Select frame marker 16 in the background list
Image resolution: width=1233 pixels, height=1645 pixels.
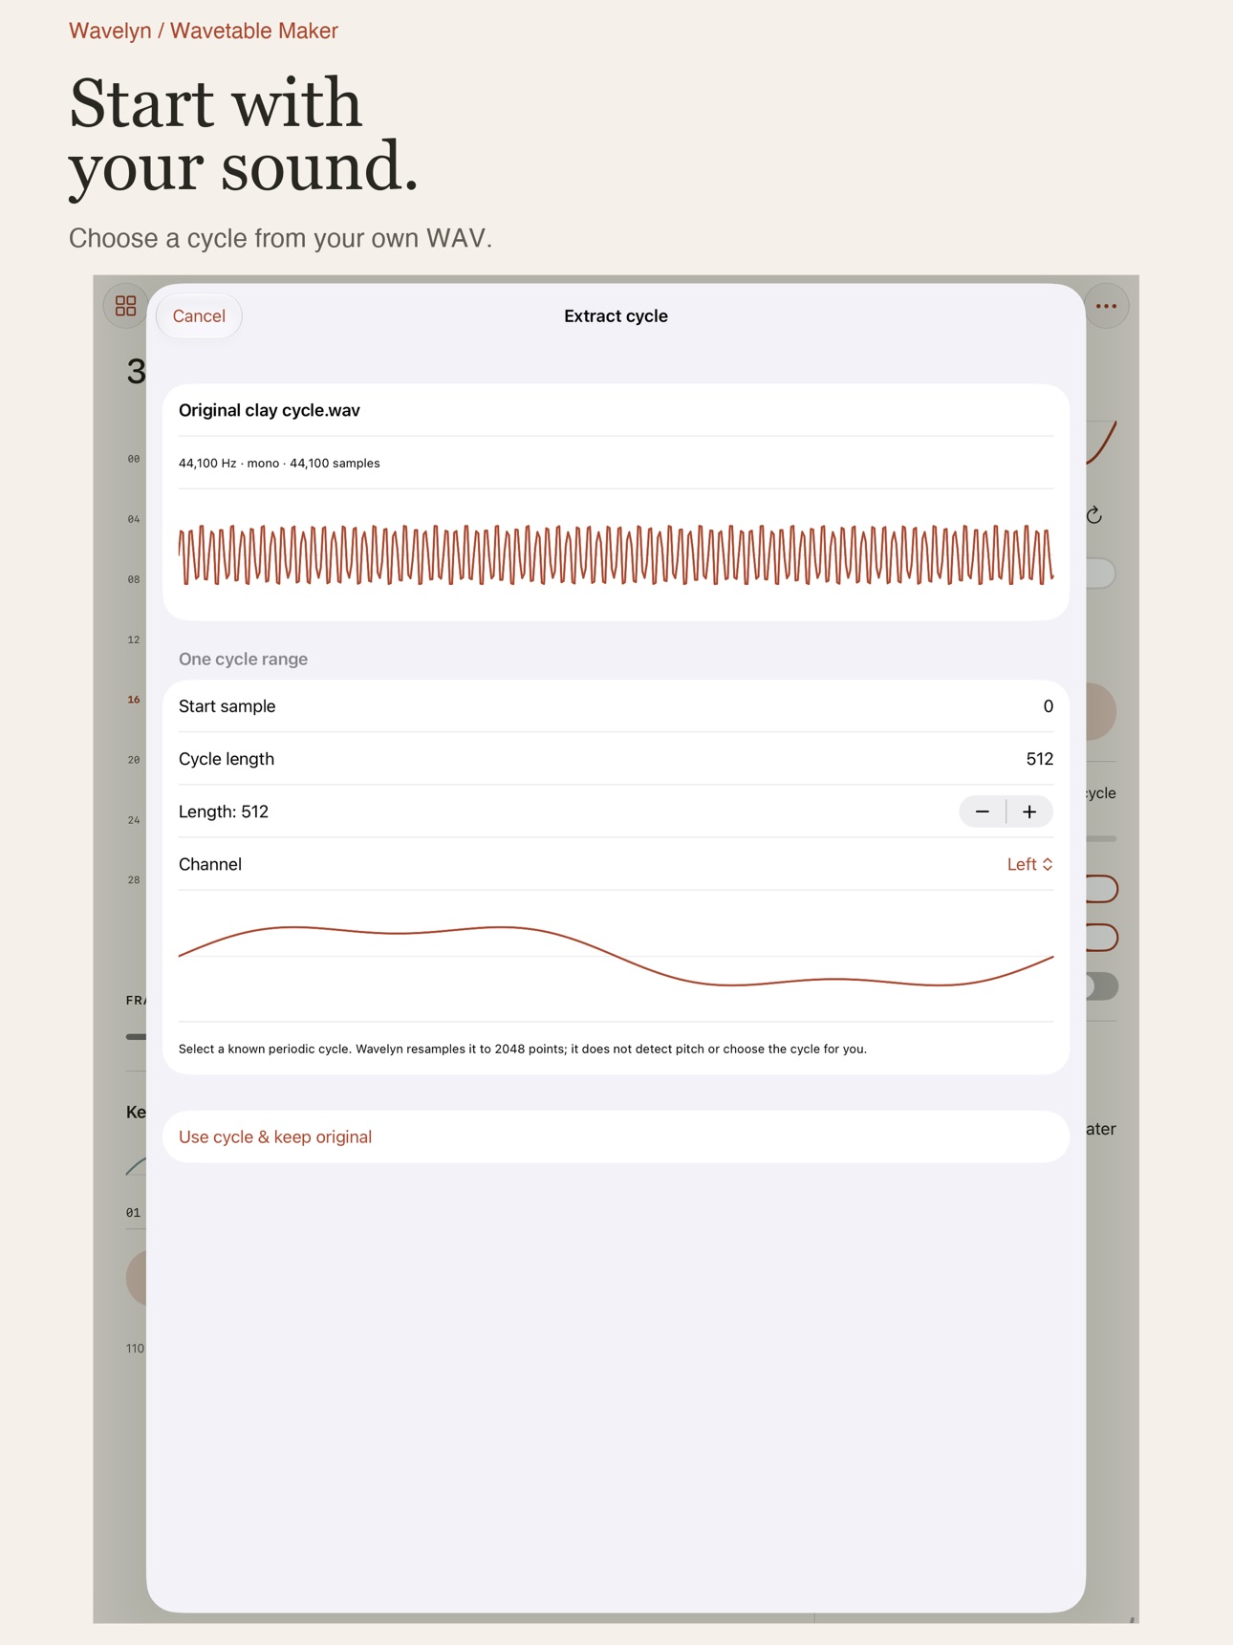[134, 700]
